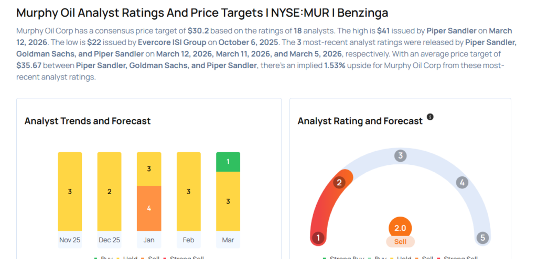The width and height of the screenshot is (537, 259).
Task: Select gauge marker number 1
Action: coord(317,238)
